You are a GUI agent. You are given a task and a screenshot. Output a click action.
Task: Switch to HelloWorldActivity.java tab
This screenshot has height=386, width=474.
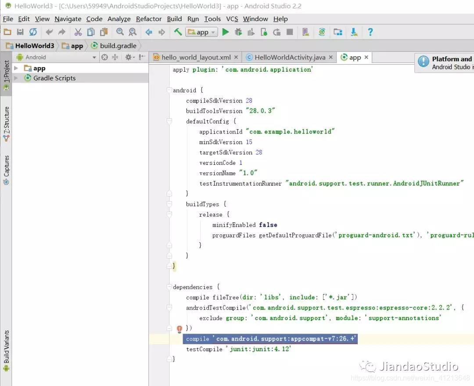(x=290, y=57)
